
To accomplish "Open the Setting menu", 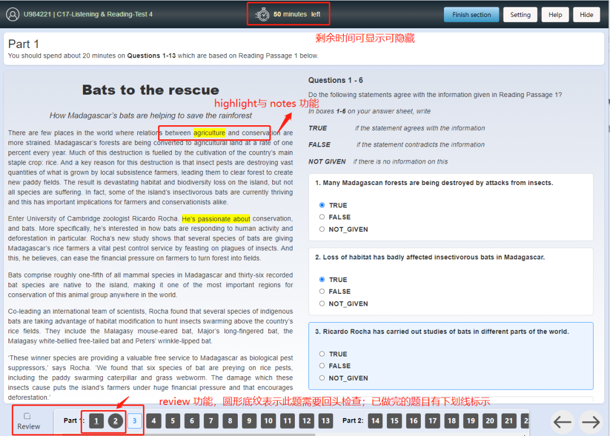I will [520, 15].
